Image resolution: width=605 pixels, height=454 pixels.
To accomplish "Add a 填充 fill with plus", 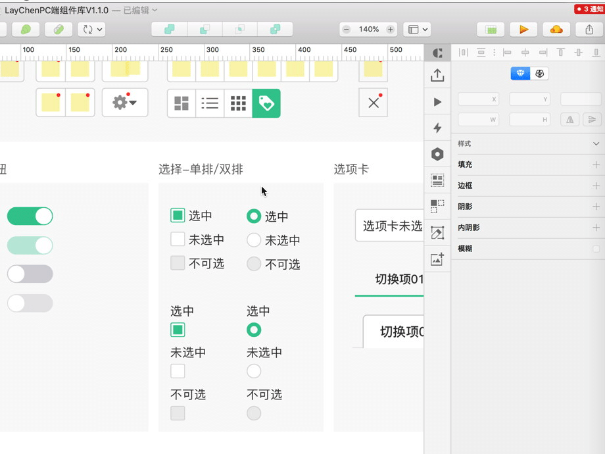I will [596, 165].
